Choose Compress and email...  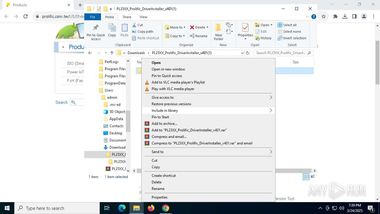click(208, 137)
